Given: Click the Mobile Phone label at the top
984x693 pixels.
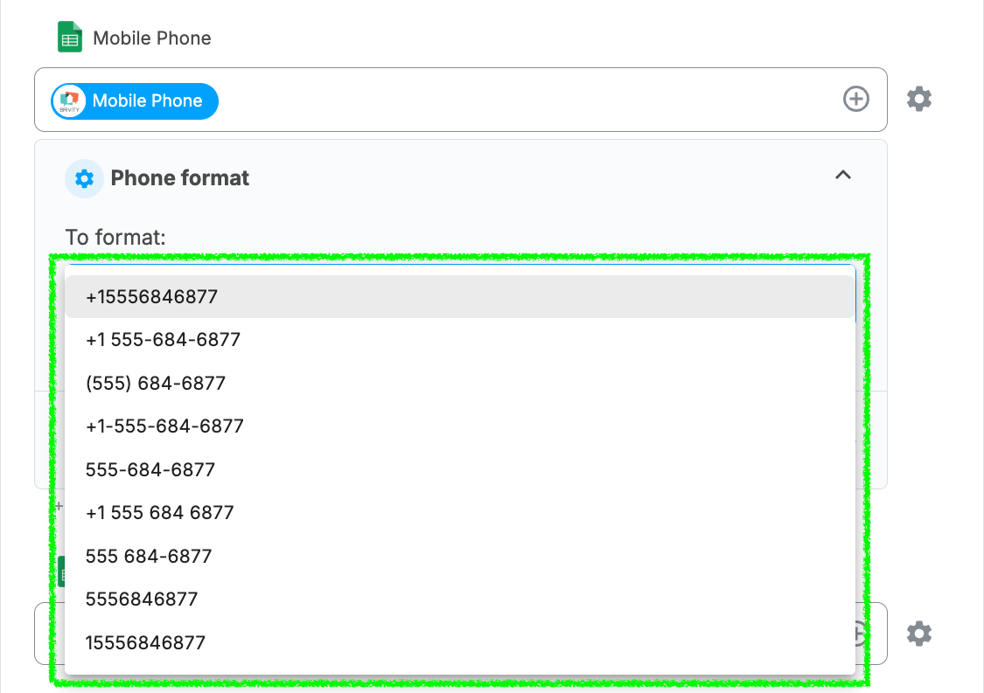Looking at the screenshot, I should click(x=151, y=38).
